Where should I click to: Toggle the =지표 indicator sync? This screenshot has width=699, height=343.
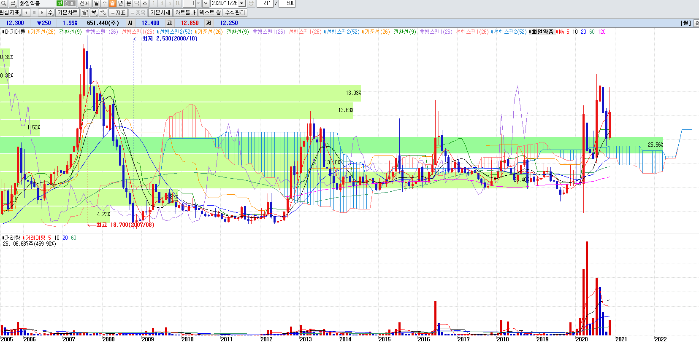(x=118, y=13)
